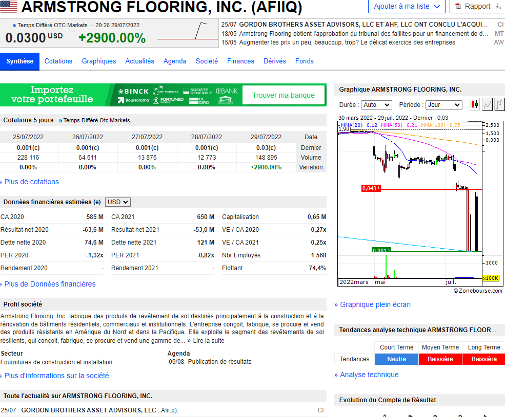Viewport: 505px width, 417px height.
Task: Click the Boursorama logo in banner
Action: coord(133,100)
